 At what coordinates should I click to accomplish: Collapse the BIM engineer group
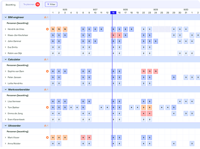point(6,17)
